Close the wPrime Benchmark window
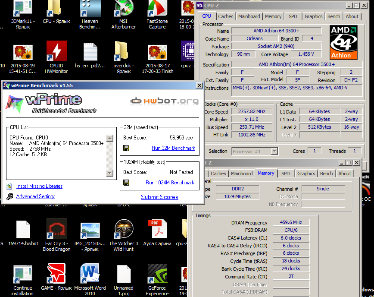 coord(199,85)
